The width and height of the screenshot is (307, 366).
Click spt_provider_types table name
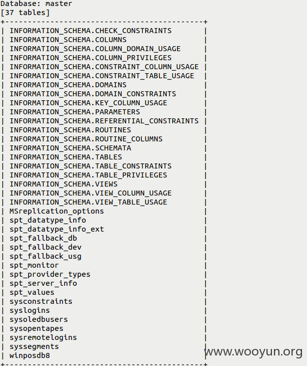coord(50,275)
